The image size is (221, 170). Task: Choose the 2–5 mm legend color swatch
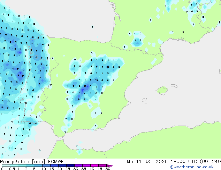tap(30, 165)
